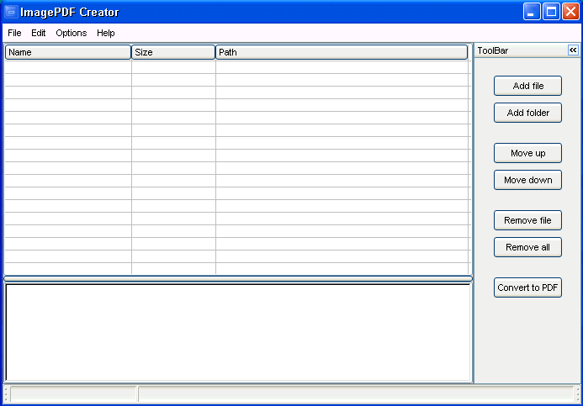
Task: Click the Remove file button
Action: [527, 220]
